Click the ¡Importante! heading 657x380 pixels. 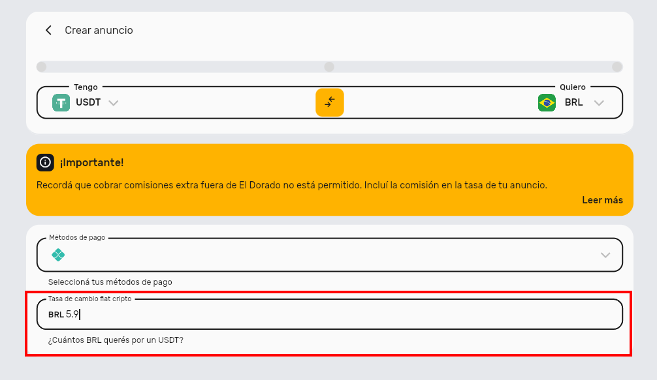(92, 162)
